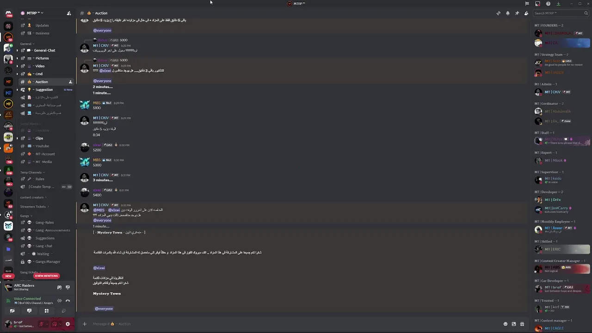Collapse the General category
Image resolution: width=592 pixels, height=333 pixels.
click(x=26, y=44)
